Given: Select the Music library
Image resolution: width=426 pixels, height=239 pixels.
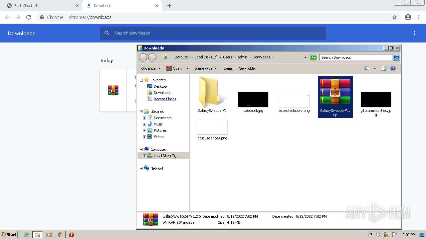Looking at the screenshot, I should (x=158, y=124).
